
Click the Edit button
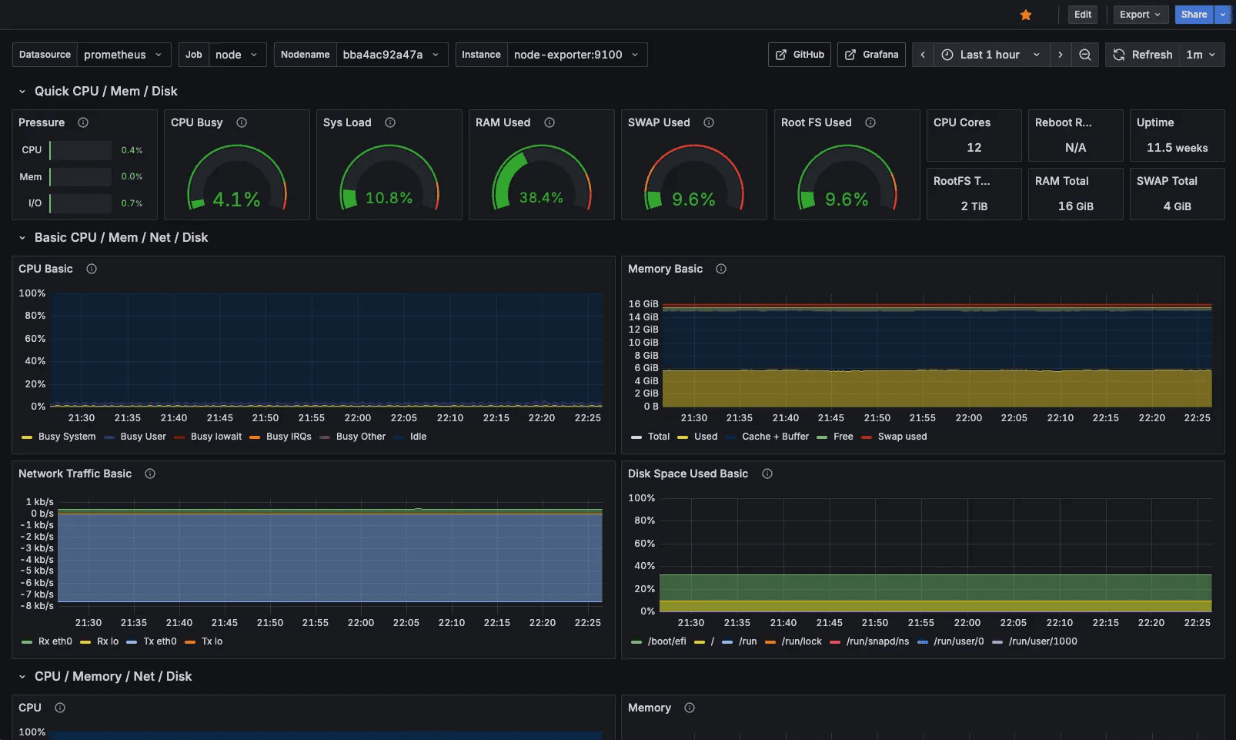(x=1083, y=15)
